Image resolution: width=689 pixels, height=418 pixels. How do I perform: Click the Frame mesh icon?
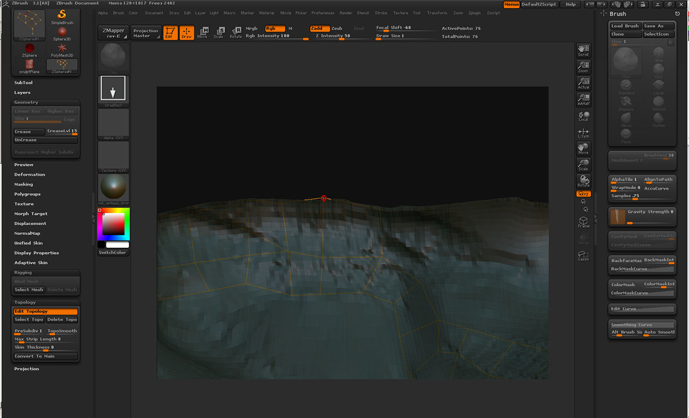583,222
